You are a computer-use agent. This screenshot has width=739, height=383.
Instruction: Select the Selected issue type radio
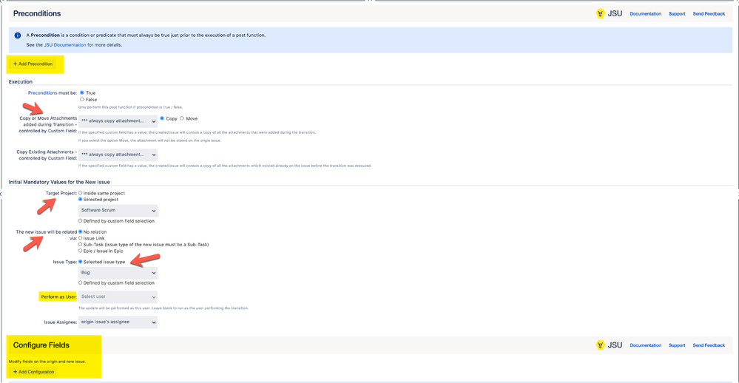pos(80,262)
